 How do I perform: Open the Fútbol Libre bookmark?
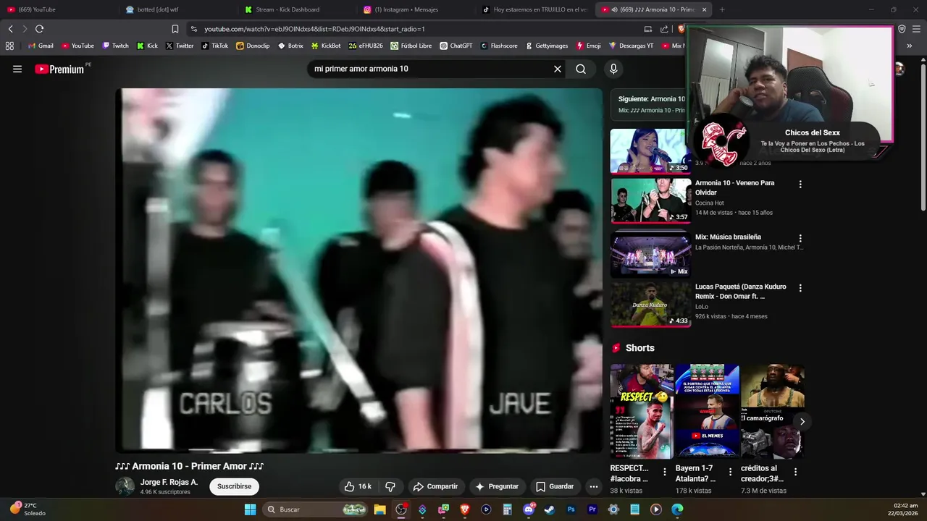pyautogui.click(x=411, y=46)
